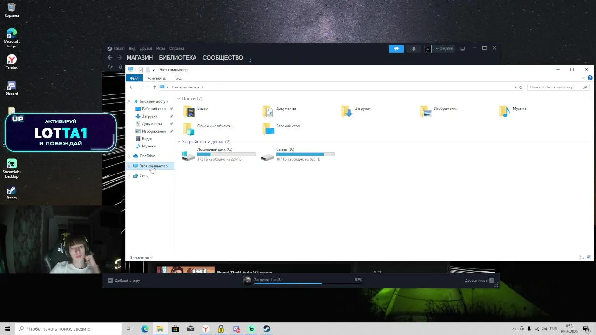The width and height of the screenshot is (596, 335).
Task: Open Steam notifications bell
Action: [413, 48]
